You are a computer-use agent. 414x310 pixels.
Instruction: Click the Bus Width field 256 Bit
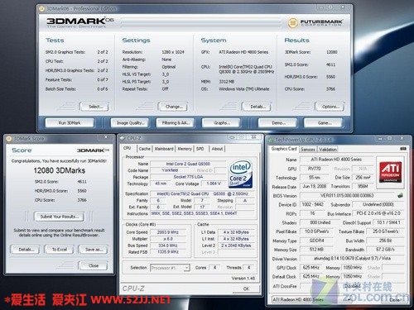385,241
